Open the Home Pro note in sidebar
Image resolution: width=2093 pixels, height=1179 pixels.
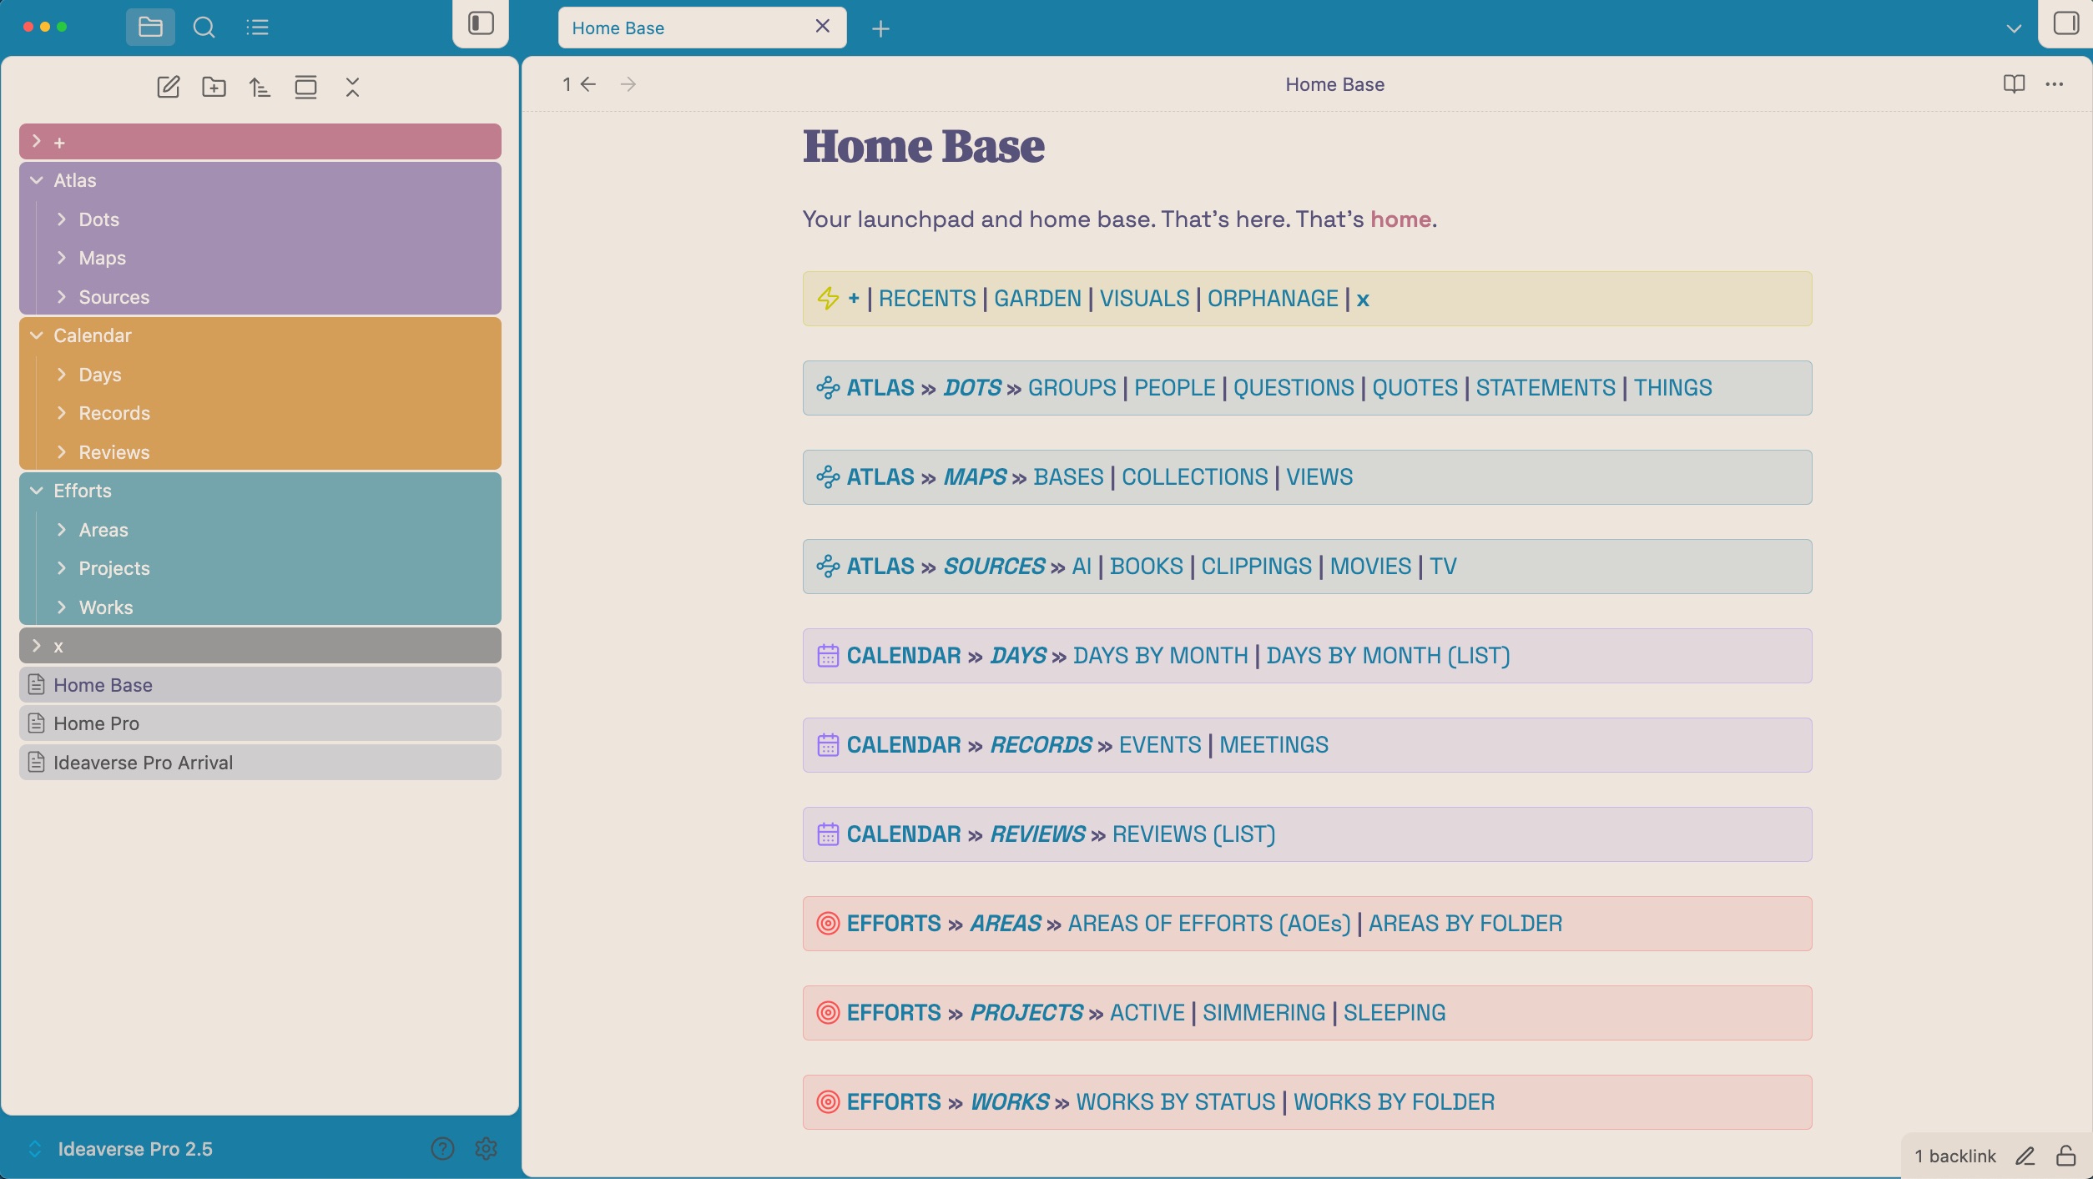click(97, 723)
